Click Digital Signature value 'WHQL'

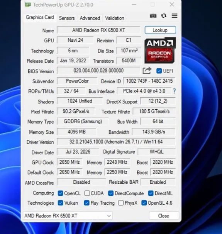(x=156, y=152)
